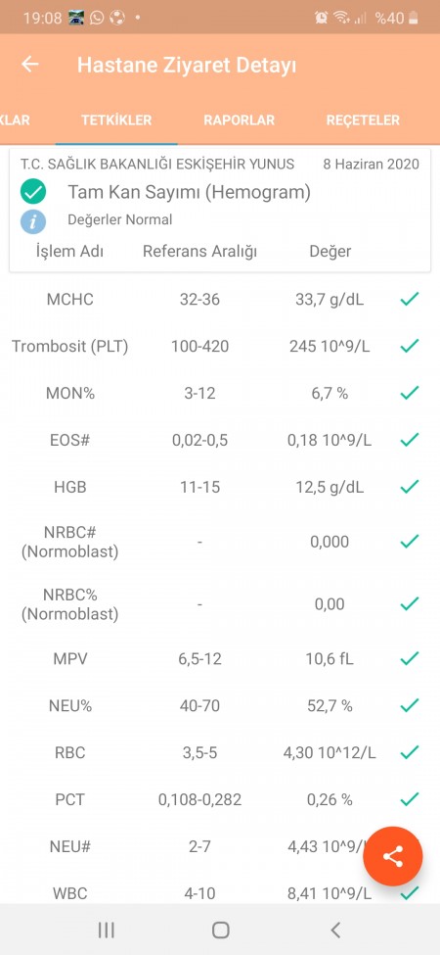This screenshot has width=440, height=955.
Task: Select the WBC test row label
Action: pos(69,893)
